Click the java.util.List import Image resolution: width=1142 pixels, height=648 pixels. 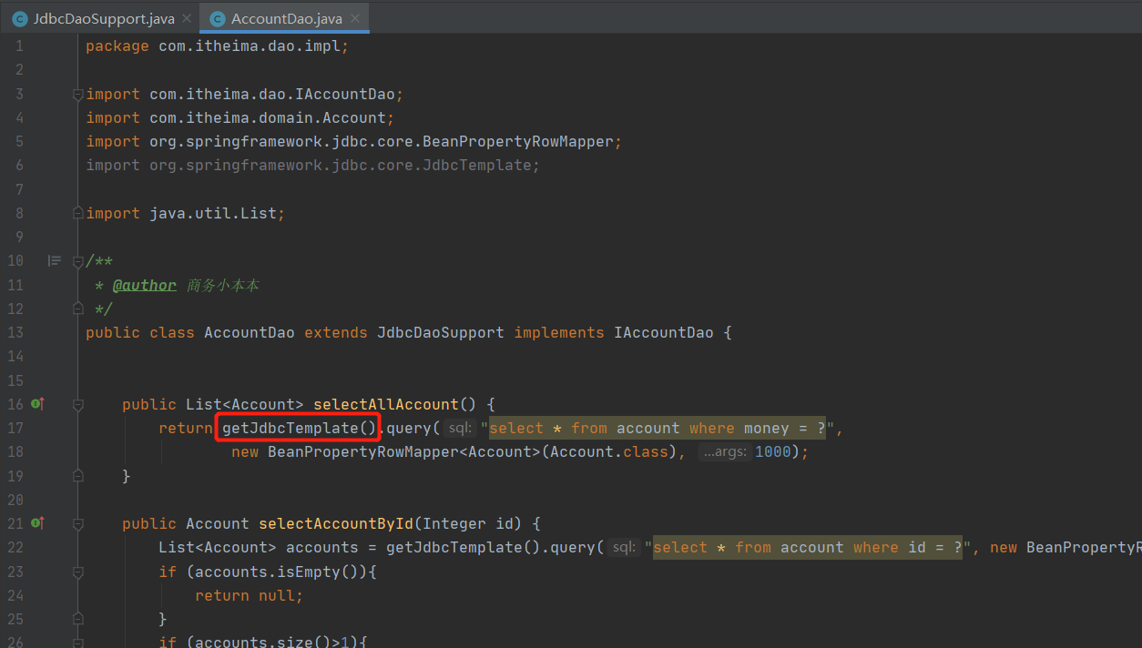point(186,213)
